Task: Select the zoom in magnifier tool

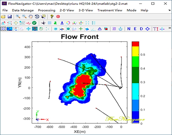Action: [18, 16]
